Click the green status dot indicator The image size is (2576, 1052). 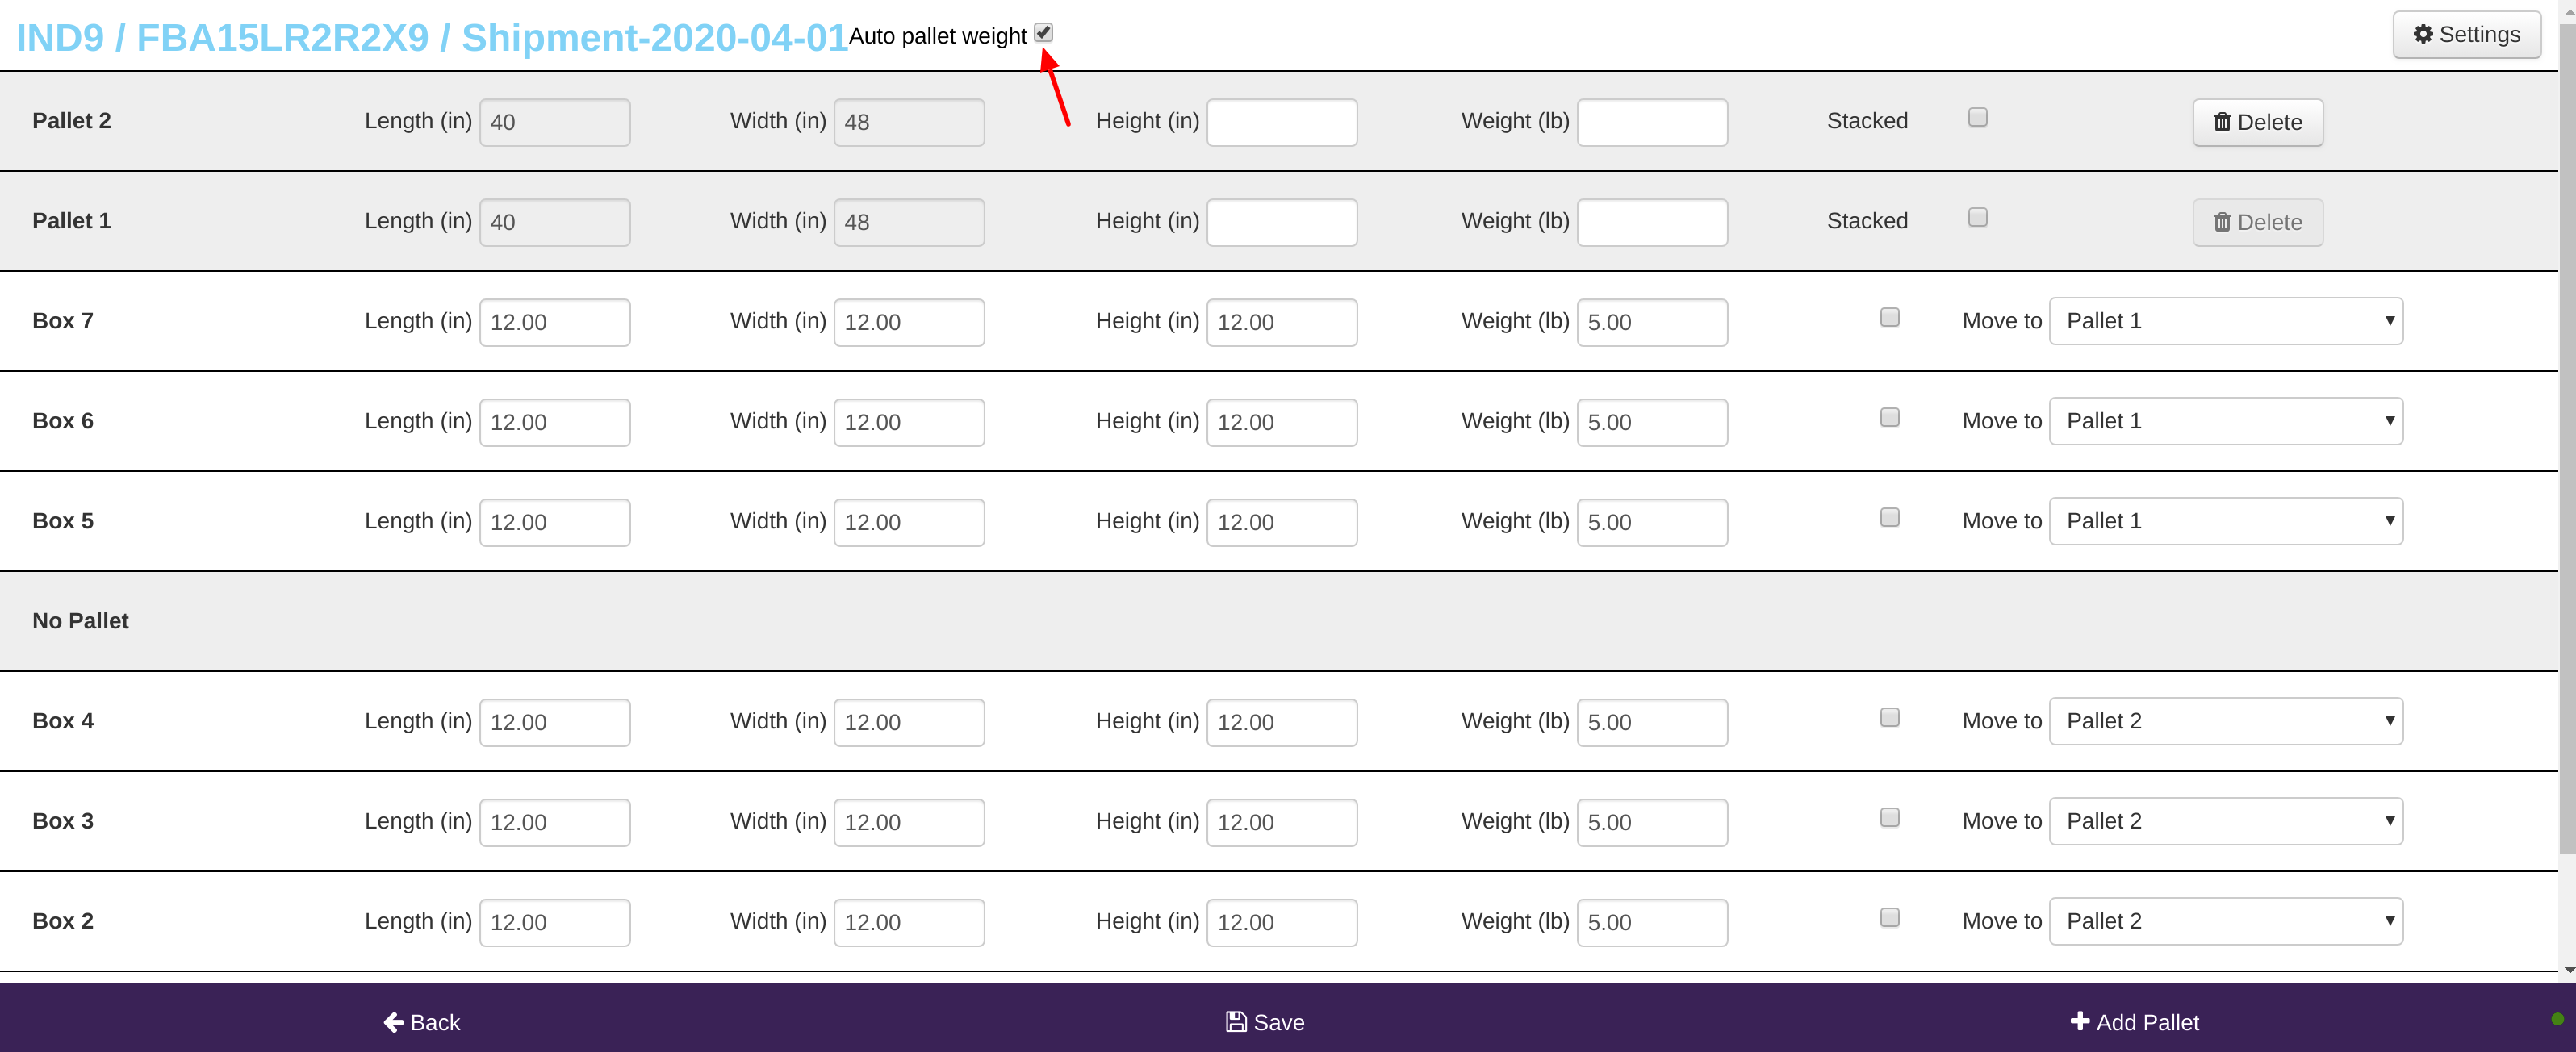pos(2557,1019)
